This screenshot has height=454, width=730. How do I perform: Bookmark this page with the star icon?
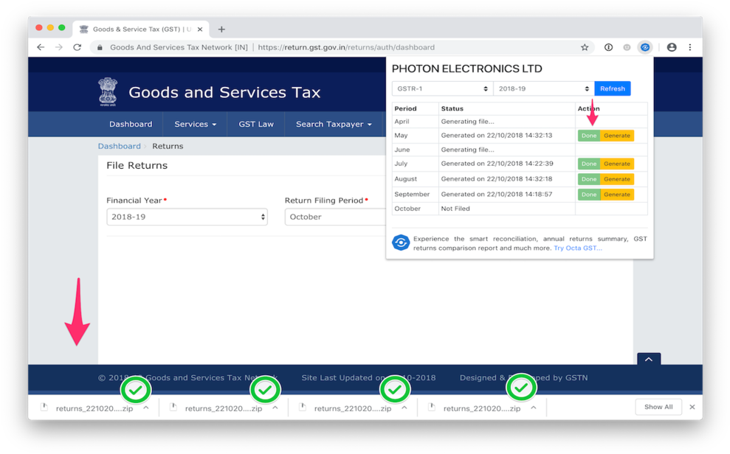click(x=585, y=46)
